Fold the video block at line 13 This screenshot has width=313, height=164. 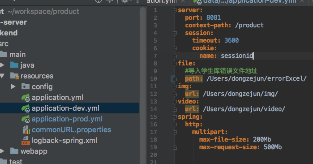pyautogui.click(x=175, y=102)
